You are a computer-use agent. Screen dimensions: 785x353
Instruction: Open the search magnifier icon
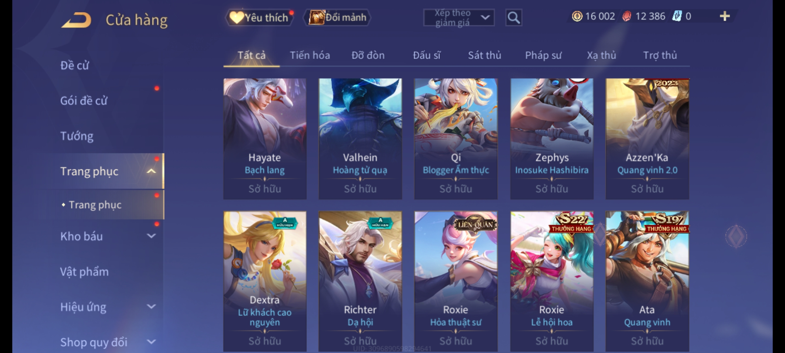pyautogui.click(x=514, y=18)
